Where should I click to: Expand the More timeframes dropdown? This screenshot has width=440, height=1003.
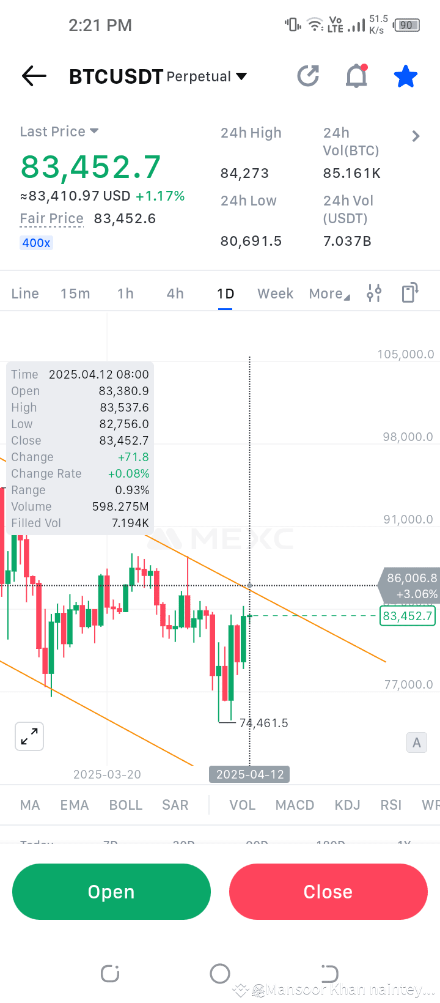click(x=329, y=293)
